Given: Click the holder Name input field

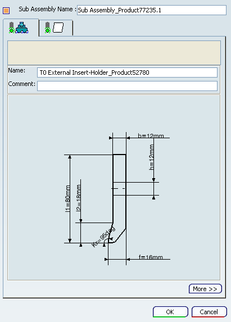Looking at the screenshot, I should pos(128,72).
